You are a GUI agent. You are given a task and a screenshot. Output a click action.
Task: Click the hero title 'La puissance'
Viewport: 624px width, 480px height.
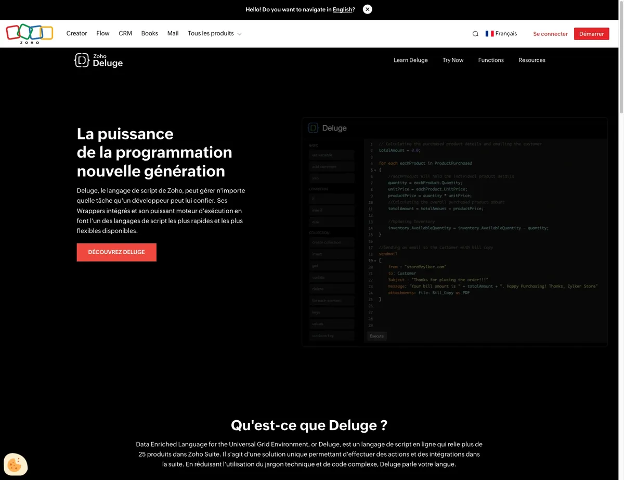[x=125, y=134]
